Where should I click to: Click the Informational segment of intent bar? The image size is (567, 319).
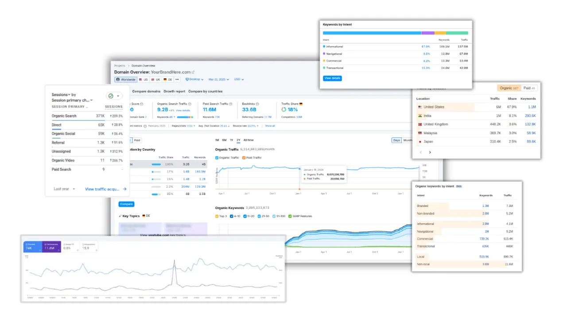coord(372,33)
